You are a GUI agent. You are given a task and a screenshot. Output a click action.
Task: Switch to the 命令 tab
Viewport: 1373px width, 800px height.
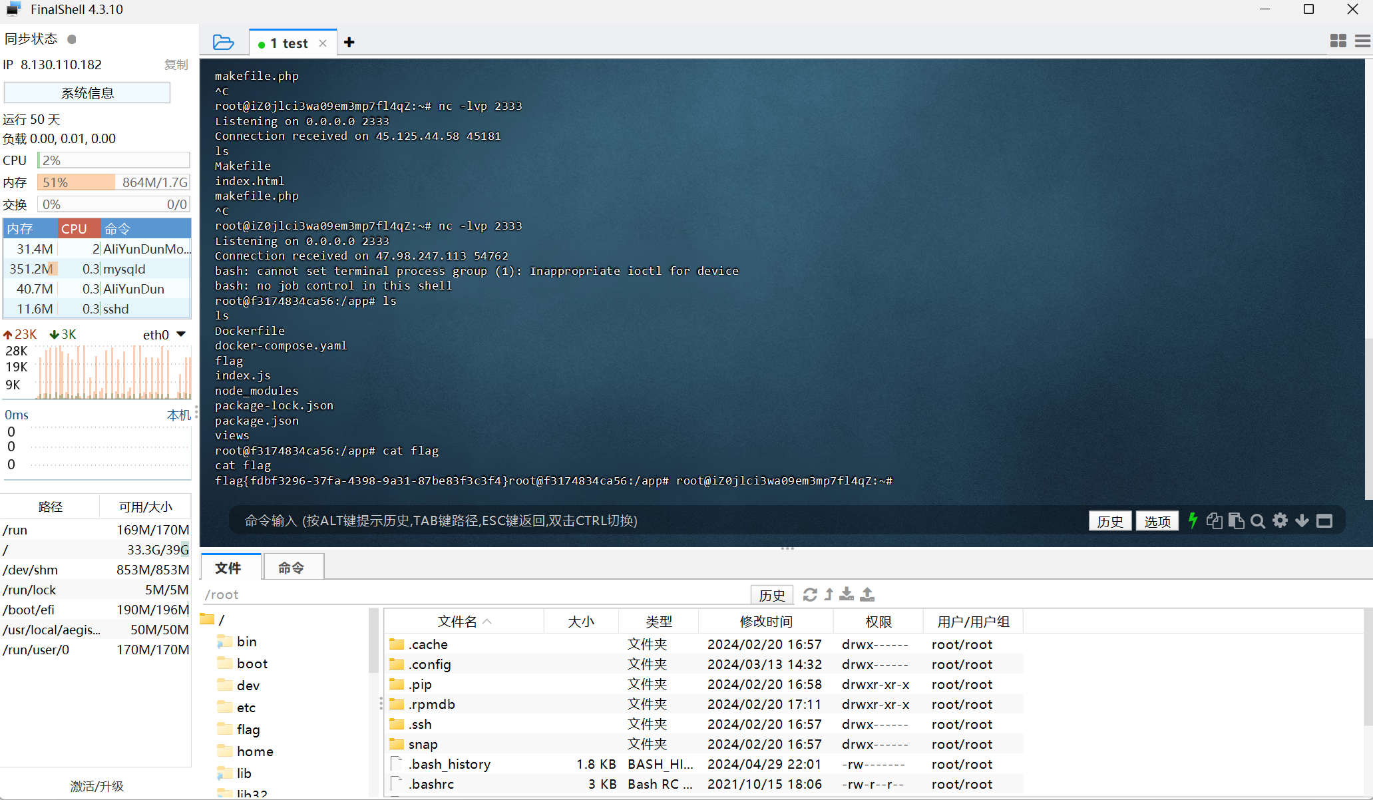294,568
